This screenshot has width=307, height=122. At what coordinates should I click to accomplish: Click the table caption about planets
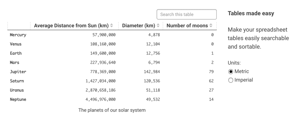(112, 110)
